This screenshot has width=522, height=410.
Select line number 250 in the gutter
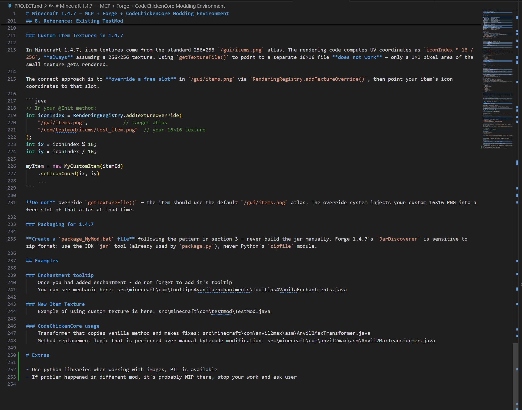click(12, 355)
